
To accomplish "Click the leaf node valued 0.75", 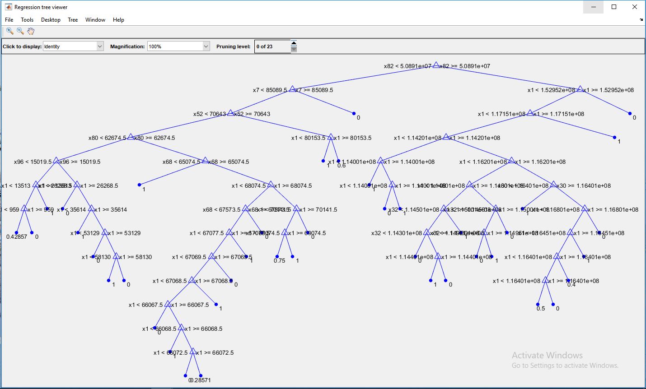I will point(277,256).
